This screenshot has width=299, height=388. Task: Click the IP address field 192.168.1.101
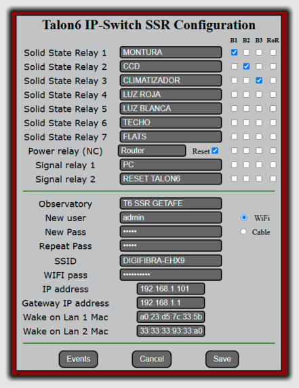click(171, 289)
